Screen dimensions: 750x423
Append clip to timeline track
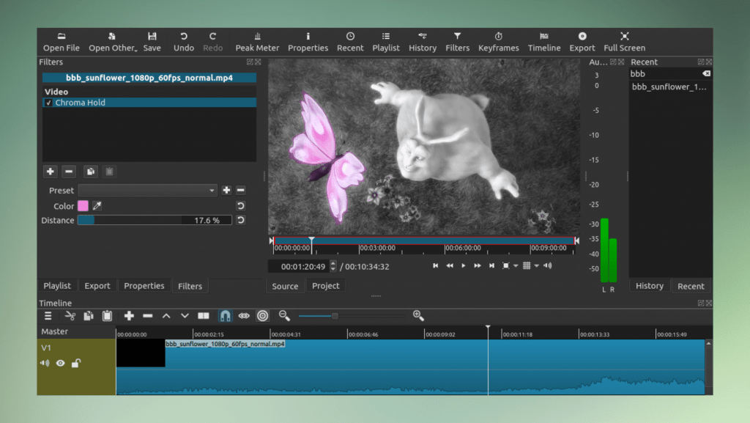[129, 316]
